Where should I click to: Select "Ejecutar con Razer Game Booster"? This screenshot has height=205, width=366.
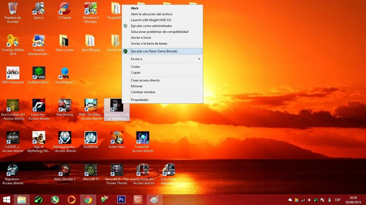(162, 51)
